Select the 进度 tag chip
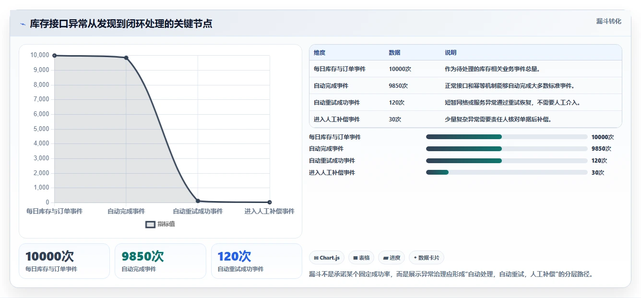Screen dimensions: 641x298 (392, 258)
